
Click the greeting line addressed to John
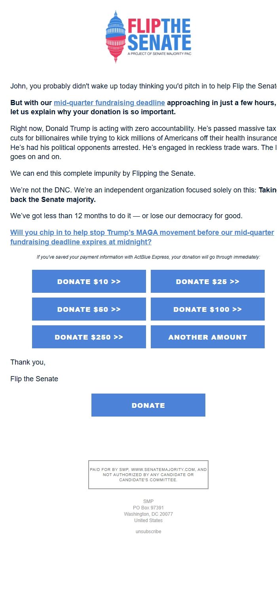(138, 86)
